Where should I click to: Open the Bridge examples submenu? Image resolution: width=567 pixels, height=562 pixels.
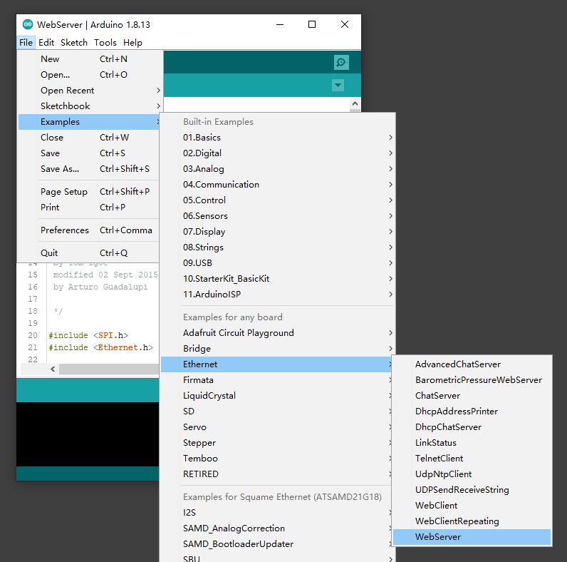[x=277, y=348]
